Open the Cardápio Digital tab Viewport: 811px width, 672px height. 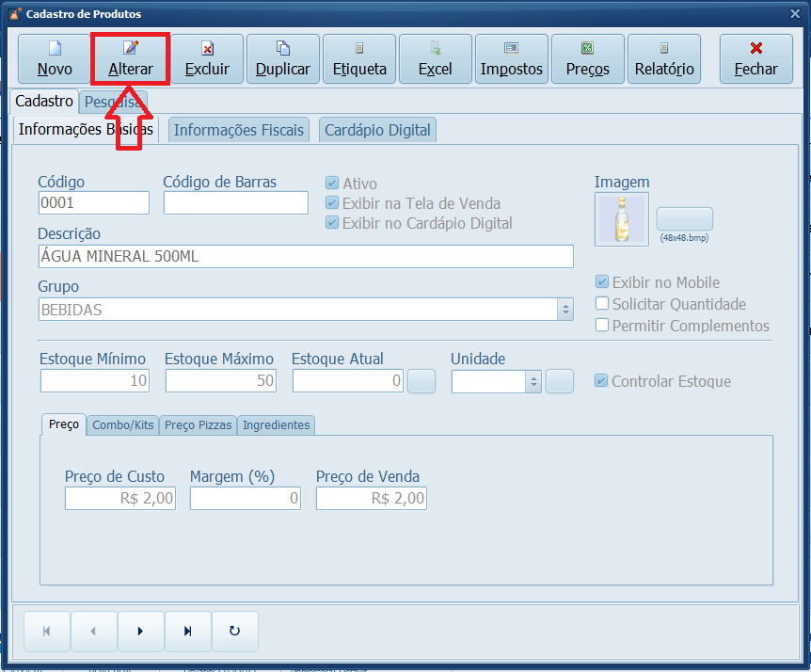pyautogui.click(x=377, y=130)
